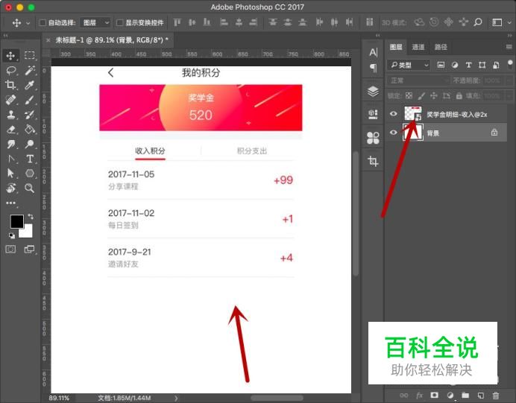
Task: Switch to the 路径 tab
Action: 441,47
